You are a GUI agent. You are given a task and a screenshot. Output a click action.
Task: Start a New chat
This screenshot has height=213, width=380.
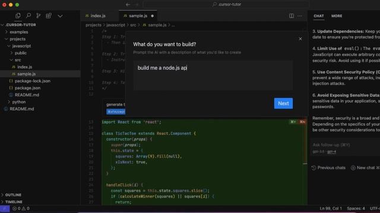365,168
